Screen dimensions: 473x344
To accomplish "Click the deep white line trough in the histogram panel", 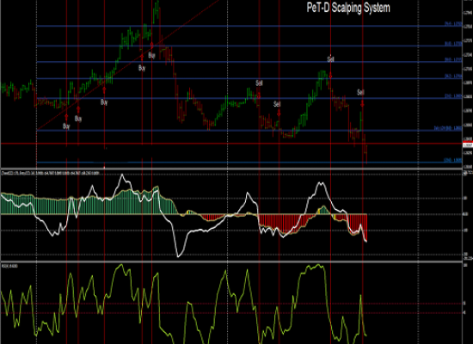I will [179, 256].
